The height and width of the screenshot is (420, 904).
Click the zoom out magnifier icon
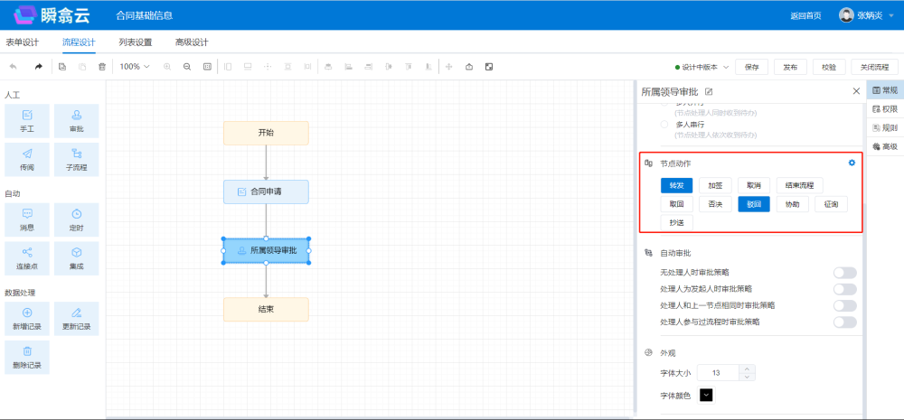point(187,67)
